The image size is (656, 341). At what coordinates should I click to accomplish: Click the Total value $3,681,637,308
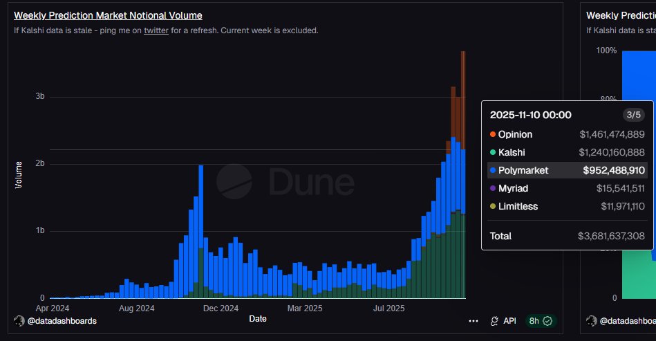611,236
